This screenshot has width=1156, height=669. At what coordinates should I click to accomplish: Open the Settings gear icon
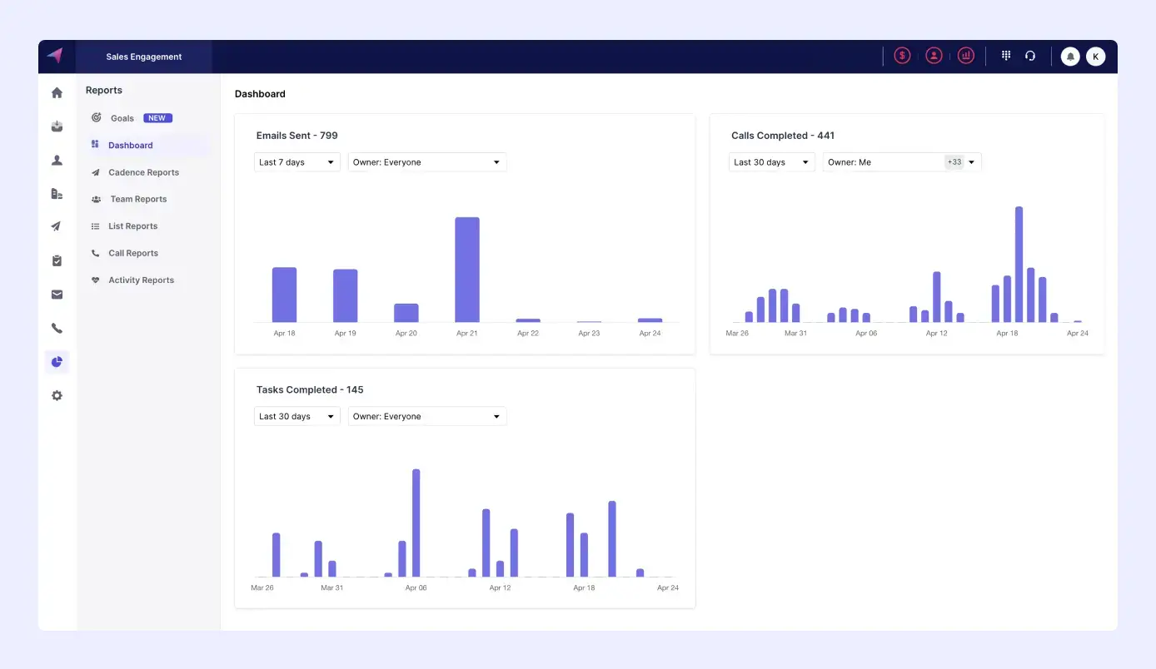(57, 395)
